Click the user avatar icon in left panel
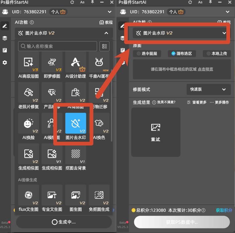This screenshot has width=235, height=233. point(5,12)
